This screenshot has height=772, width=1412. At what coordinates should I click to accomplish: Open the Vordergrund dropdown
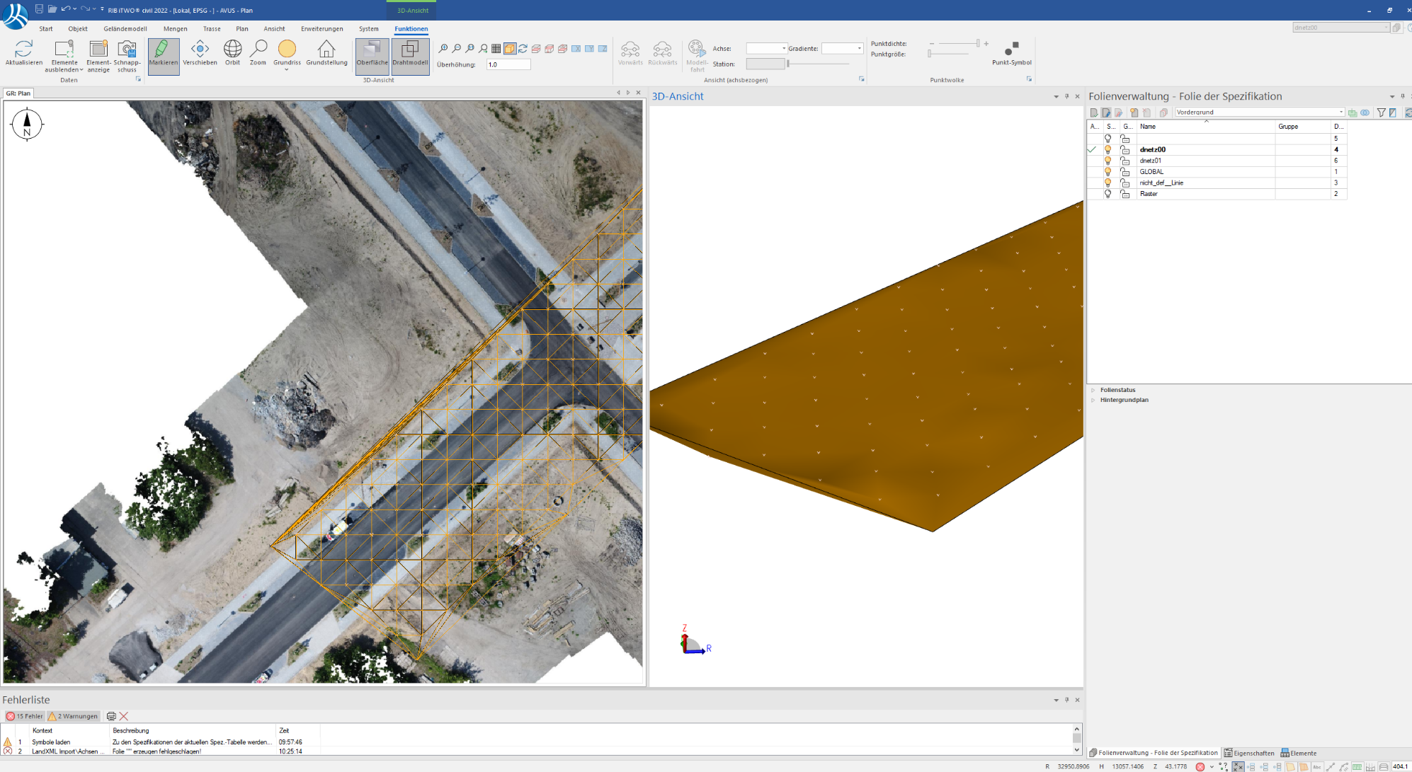pos(1340,112)
